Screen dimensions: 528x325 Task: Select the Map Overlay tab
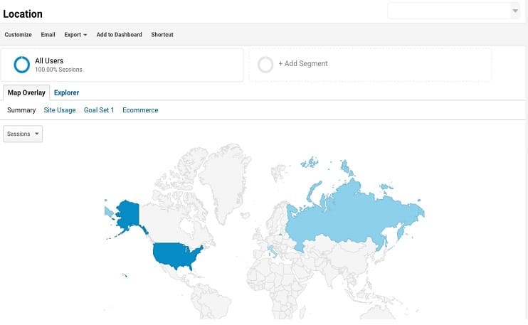click(26, 92)
